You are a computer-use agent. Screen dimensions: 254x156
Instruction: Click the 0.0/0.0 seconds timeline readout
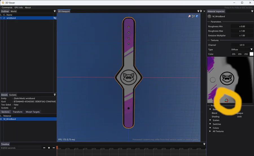click(x=8, y=148)
